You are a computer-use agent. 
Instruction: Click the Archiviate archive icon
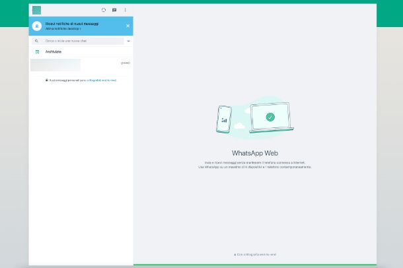tap(37, 52)
